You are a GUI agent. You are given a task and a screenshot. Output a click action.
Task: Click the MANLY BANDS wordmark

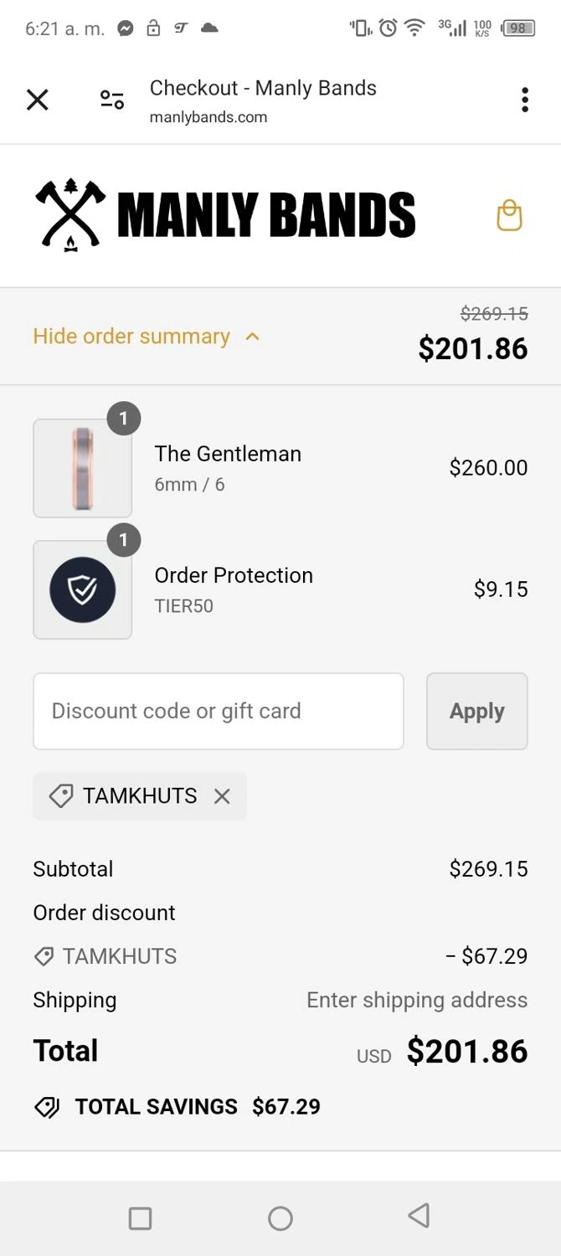point(266,215)
